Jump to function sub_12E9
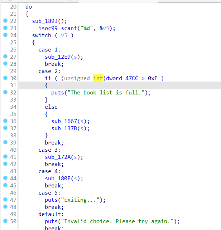The width and height of the screenshot is (221, 230). tap(58, 57)
